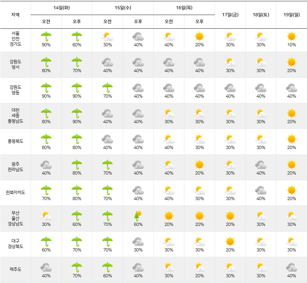Select the sunny icon for Seoul on 19일(일)
This screenshot has width=307, height=283.
pos(291,36)
